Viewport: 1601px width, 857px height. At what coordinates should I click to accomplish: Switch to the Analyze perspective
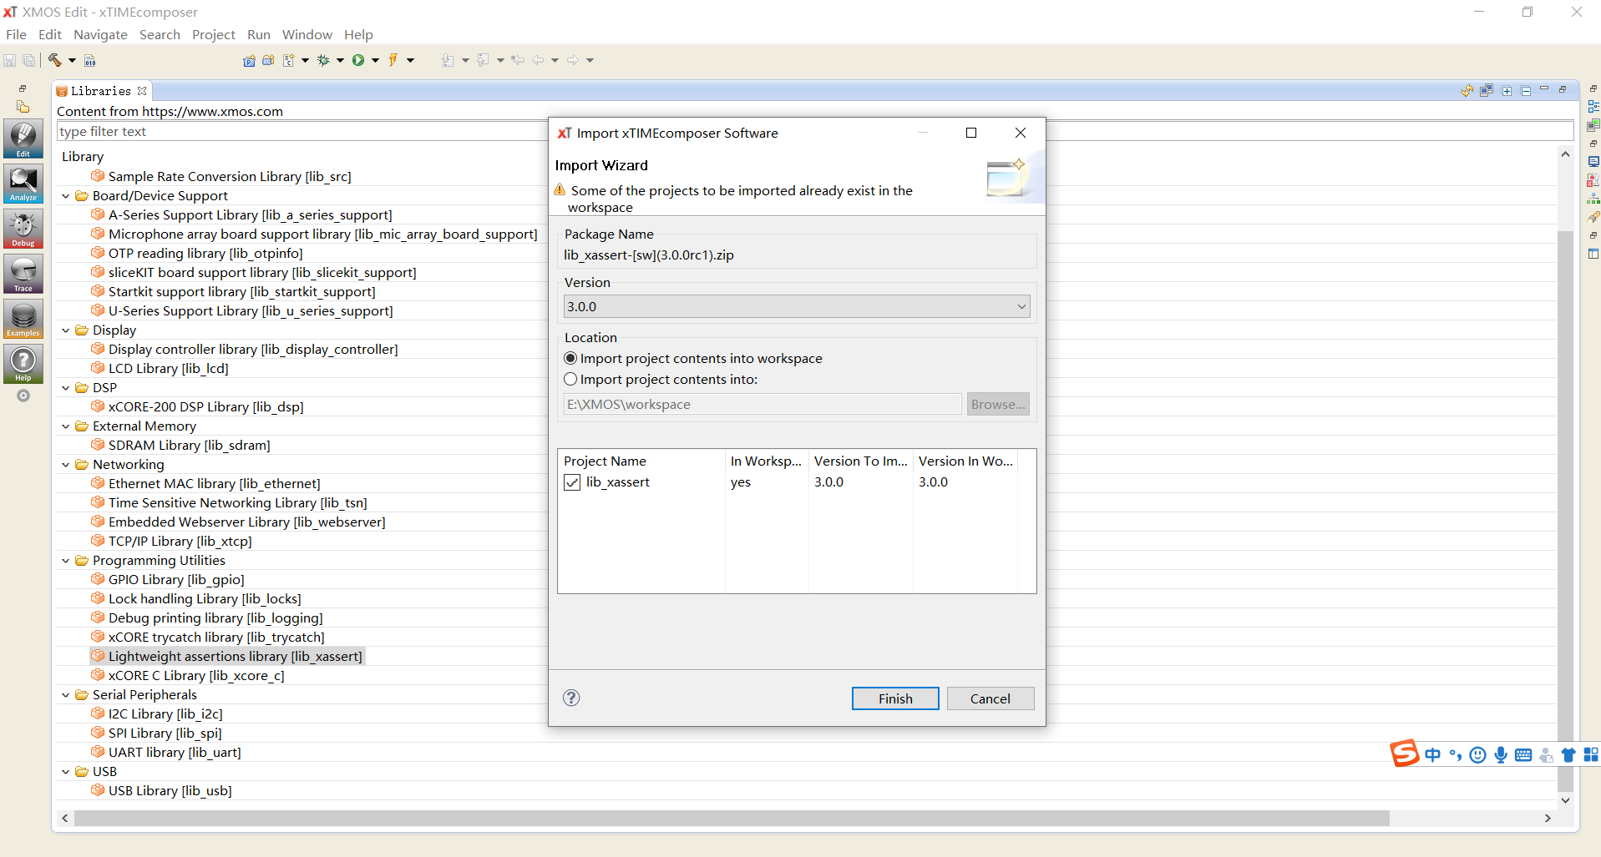click(x=23, y=184)
